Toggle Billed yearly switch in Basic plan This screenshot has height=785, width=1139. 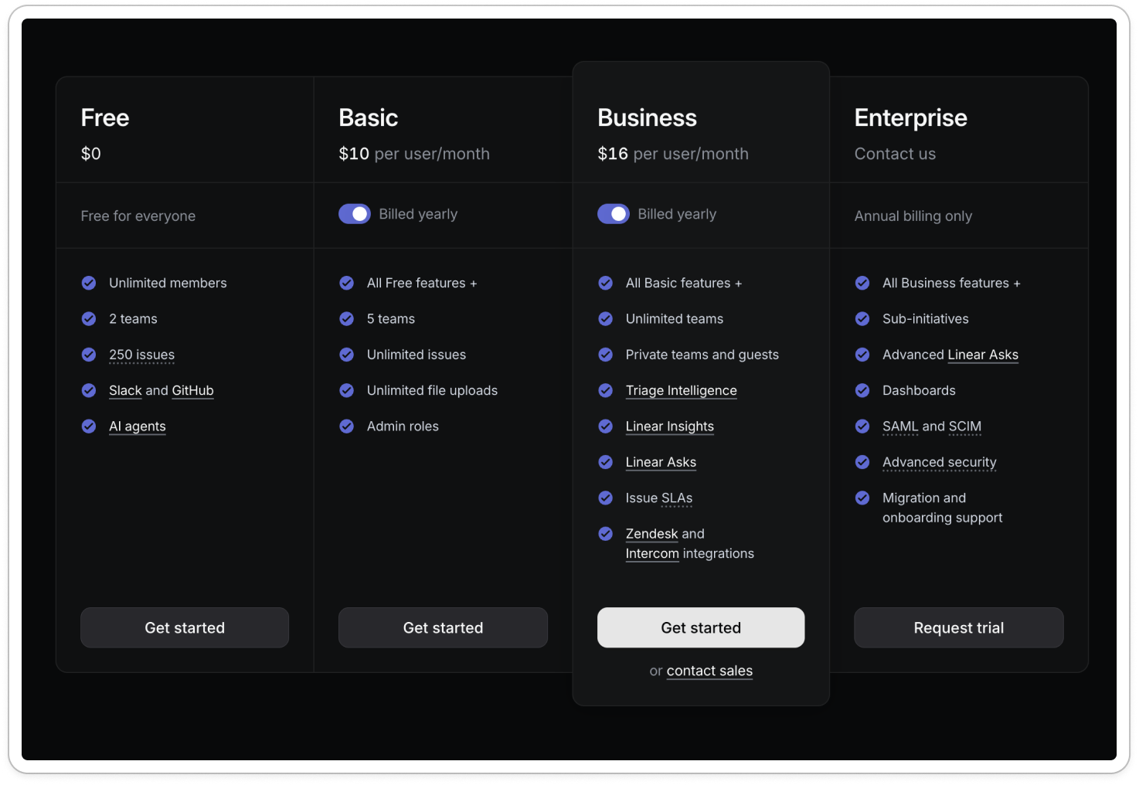click(x=355, y=214)
